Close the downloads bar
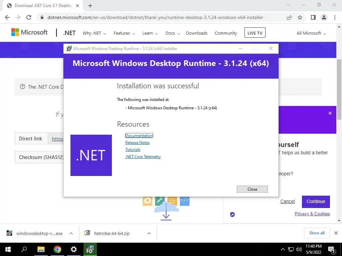Screen dimensions: 342x256 point(336,233)
